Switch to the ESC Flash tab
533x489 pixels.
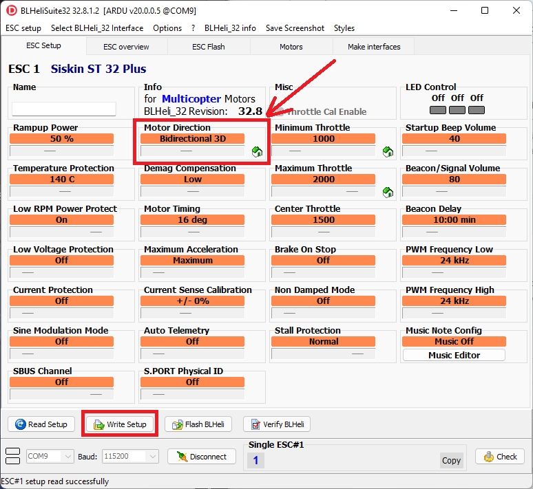click(208, 47)
